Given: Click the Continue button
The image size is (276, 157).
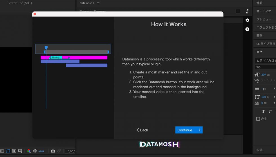Looking at the screenshot, I should point(189,130).
